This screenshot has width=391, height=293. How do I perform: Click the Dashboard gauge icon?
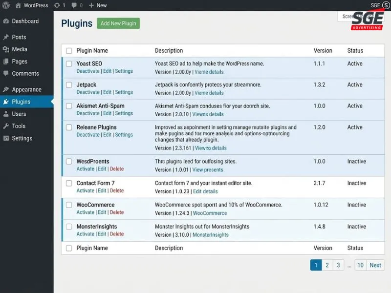(x=6, y=21)
